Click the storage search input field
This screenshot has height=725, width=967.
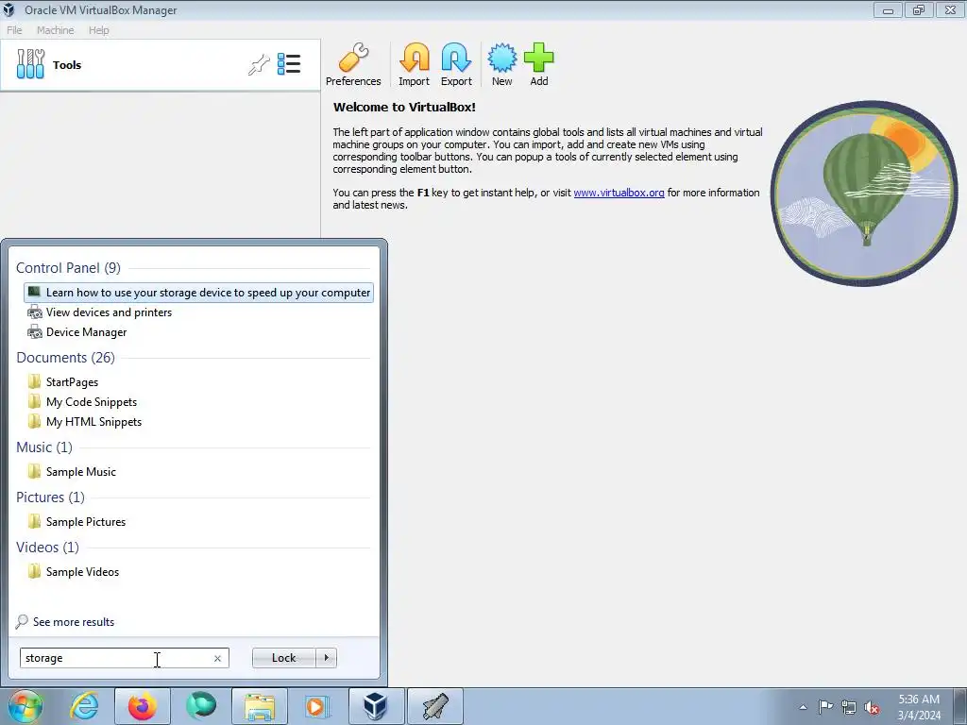(x=125, y=658)
